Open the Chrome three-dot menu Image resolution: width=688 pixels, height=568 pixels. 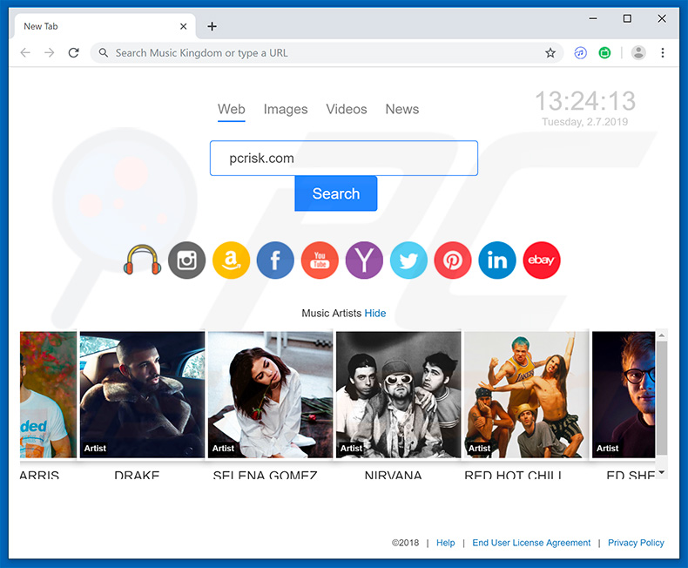(663, 53)
